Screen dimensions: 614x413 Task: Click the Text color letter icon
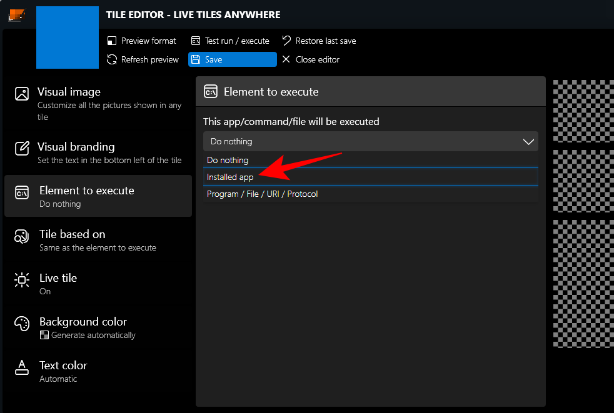pos(22,367)
